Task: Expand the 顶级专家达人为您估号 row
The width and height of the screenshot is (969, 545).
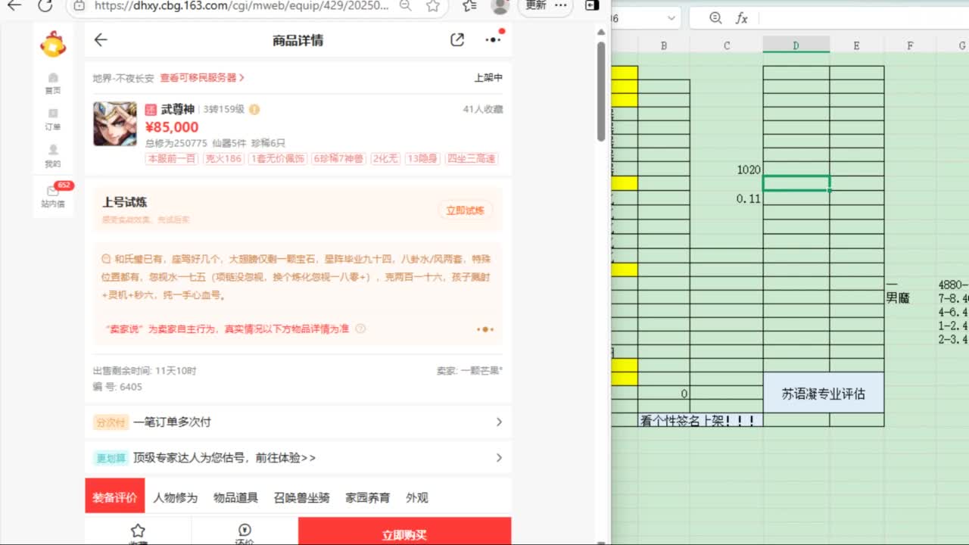Action: 298,458
